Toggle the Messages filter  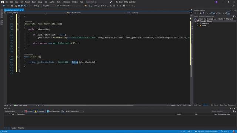53,112
